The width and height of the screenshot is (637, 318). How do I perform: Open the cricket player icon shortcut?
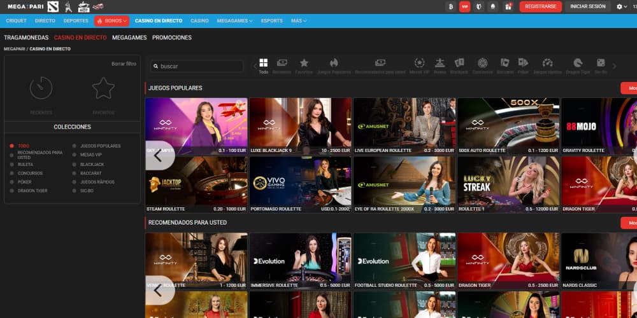(69, 6)
